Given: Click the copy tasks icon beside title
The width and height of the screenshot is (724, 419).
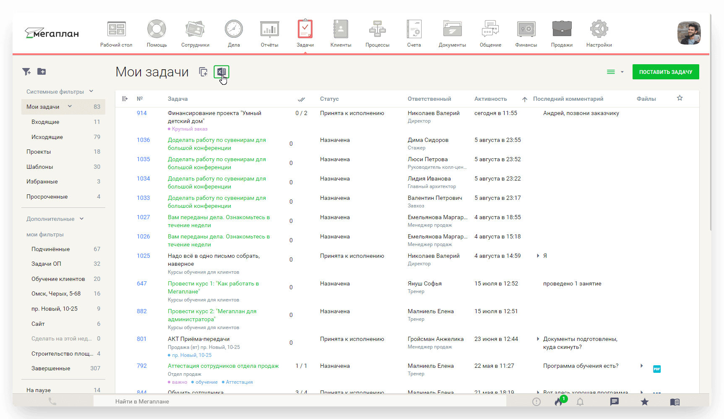Looking at the screenshot, I should pyautogui.click(x=203, y=72).
